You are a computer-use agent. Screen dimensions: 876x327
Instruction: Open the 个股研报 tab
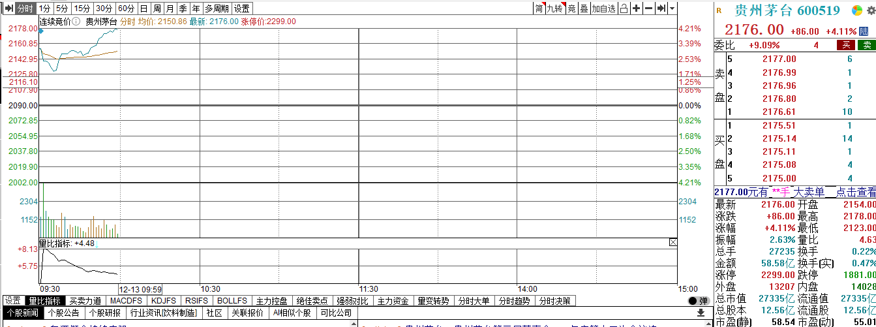(104, 313)
